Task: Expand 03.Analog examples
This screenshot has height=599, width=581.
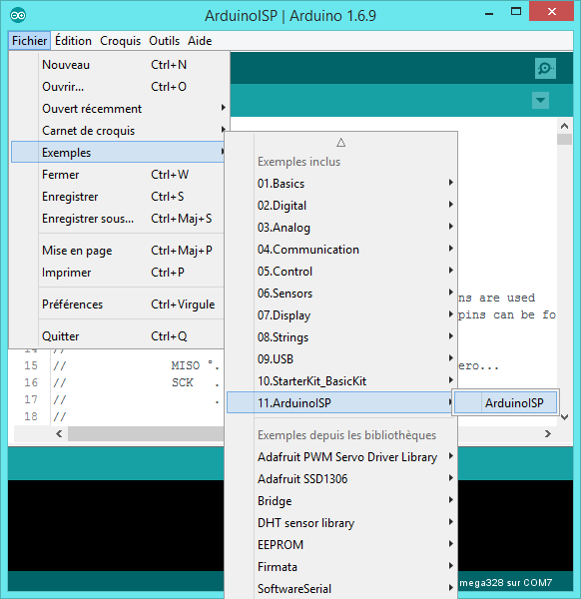Action: pyautogui.click(x=341, y=228)
